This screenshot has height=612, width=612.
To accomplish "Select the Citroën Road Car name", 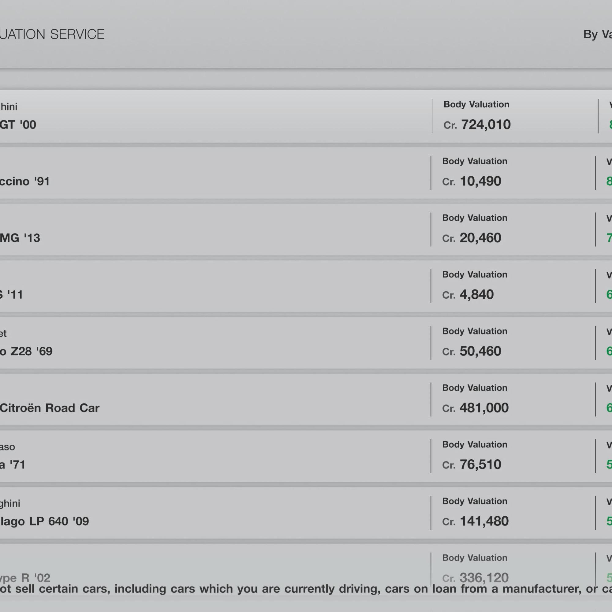I will (x=50, y=408).
